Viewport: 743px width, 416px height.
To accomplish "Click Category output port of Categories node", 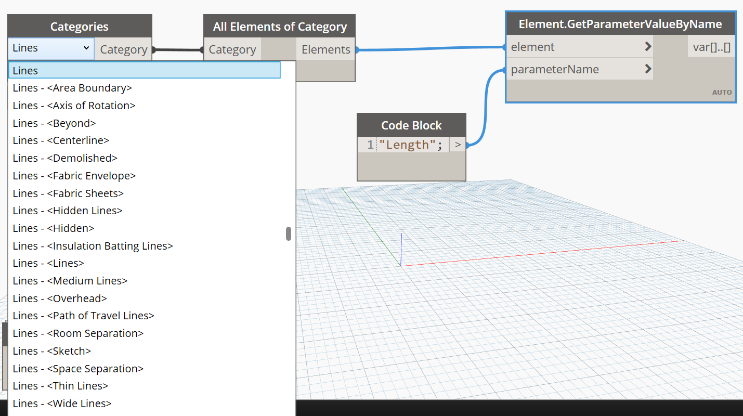I will pos(123,49).
